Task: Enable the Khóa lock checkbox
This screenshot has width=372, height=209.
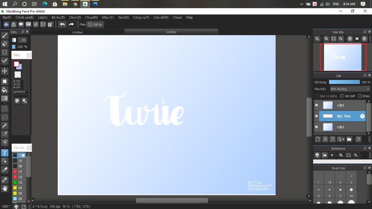Action: (360, 96)
